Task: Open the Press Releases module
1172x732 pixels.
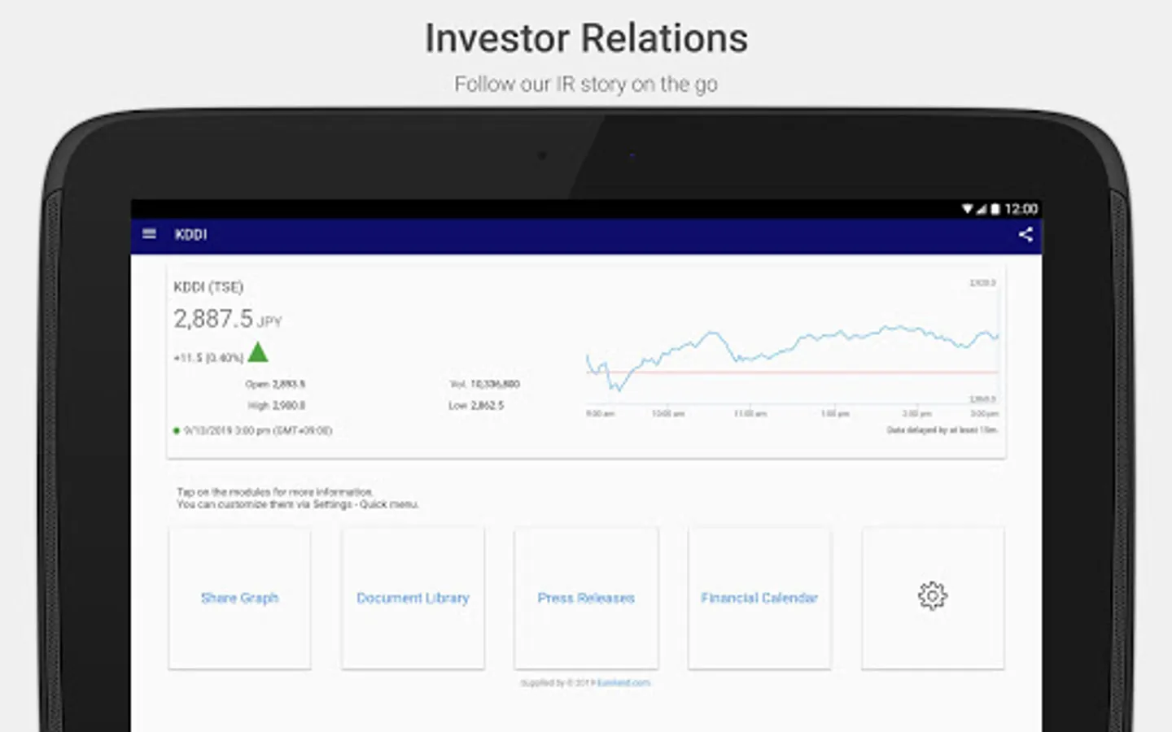Action: tap(586, 598)
